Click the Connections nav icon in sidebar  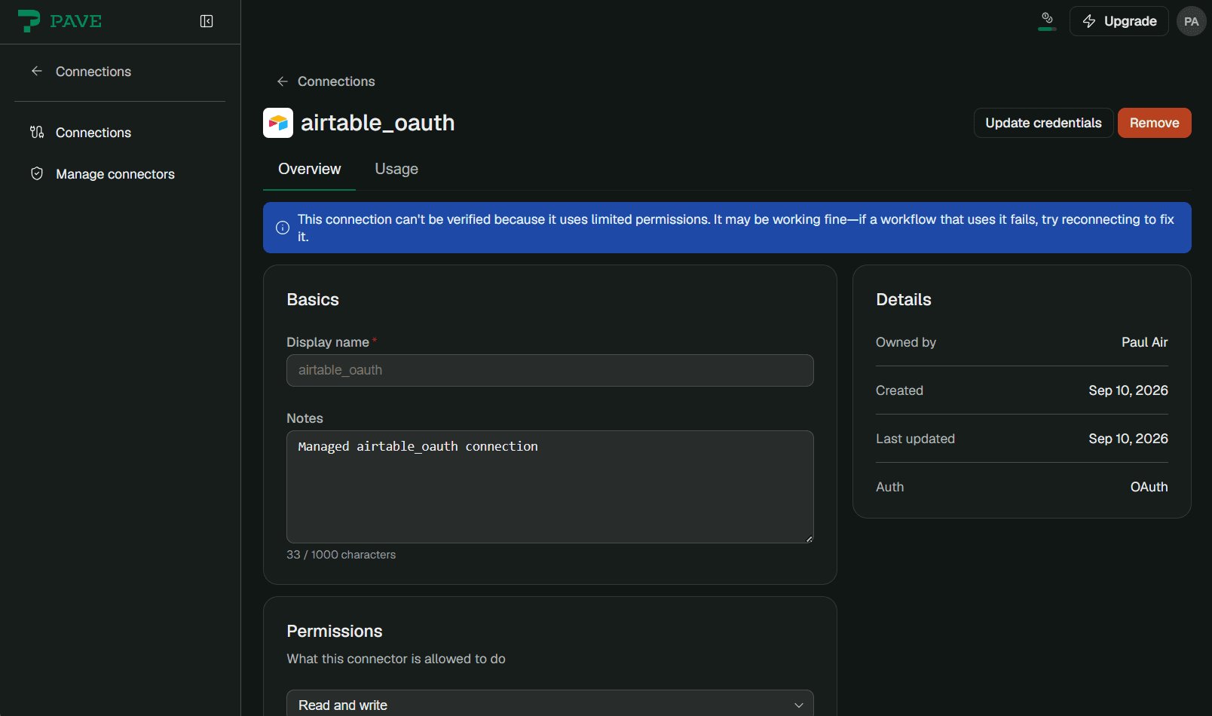tap(37, 132)
